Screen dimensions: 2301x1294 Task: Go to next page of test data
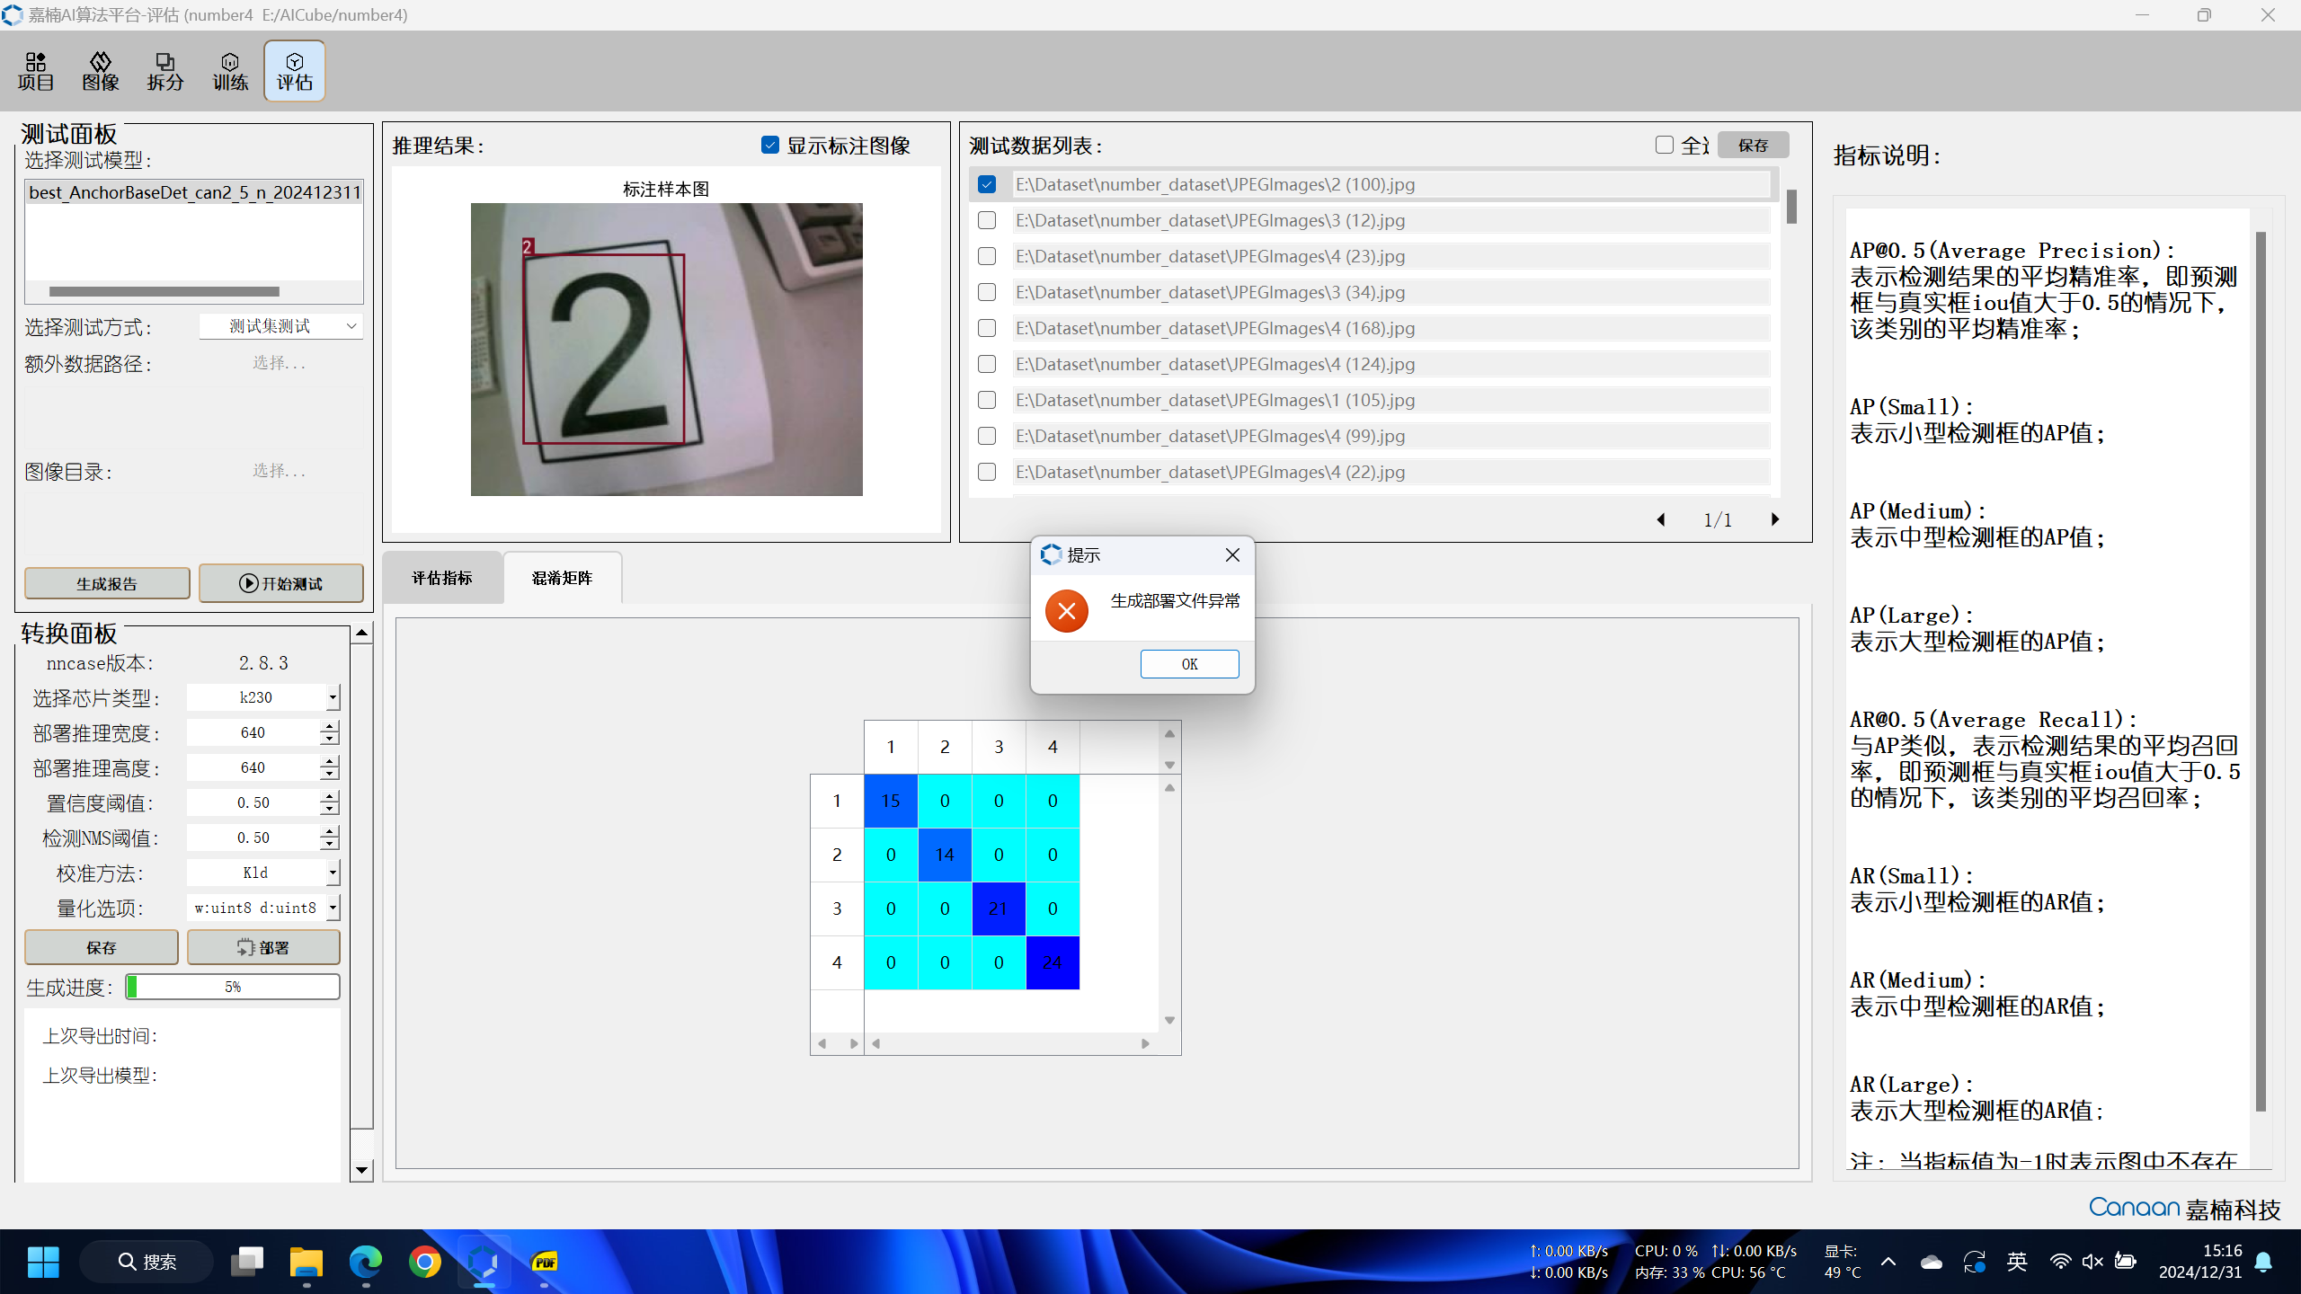[1775, 519]
